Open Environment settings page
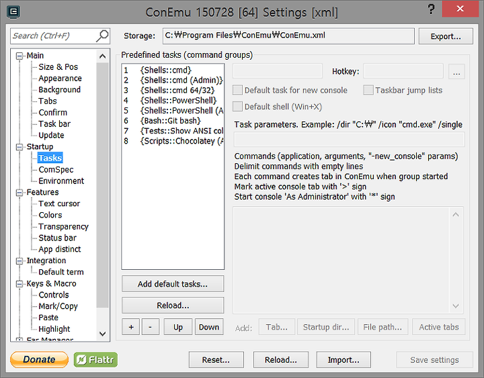This screenshot has width=484, height=378. click(61, 181)
